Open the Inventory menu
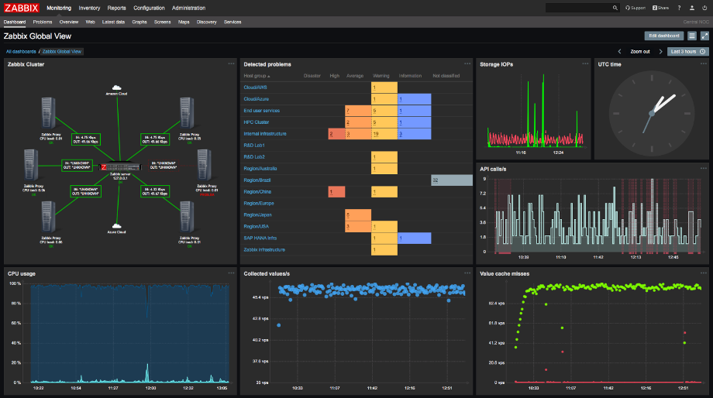 tap(89, 8)
